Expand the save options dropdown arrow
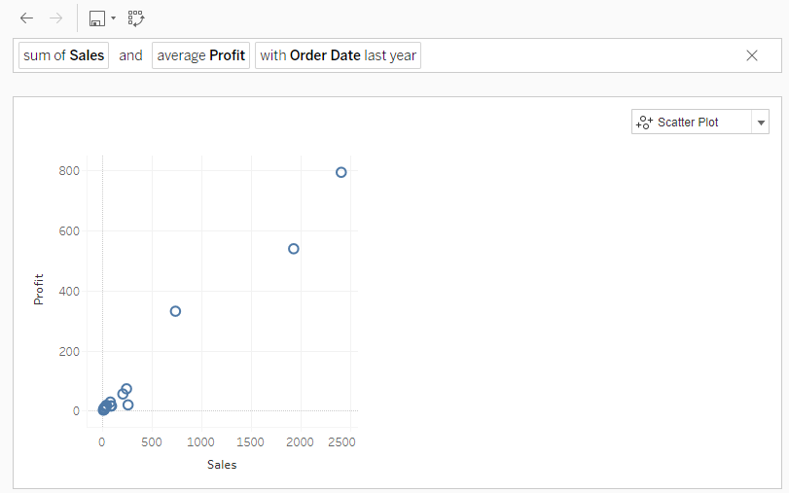Viewport: 789px width, 493px height. (x=113, y=18)
